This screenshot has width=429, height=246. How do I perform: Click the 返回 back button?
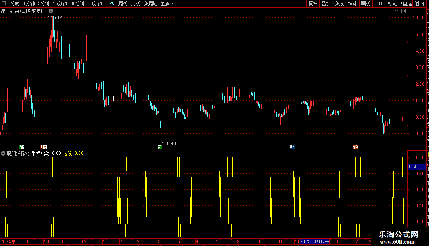click(x=420, y=3)
